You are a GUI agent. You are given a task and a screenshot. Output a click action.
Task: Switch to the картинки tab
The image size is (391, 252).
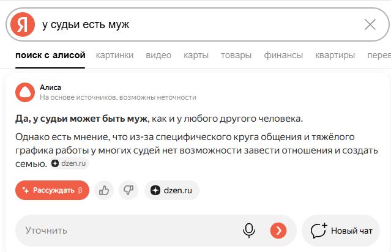coord(114,56)
